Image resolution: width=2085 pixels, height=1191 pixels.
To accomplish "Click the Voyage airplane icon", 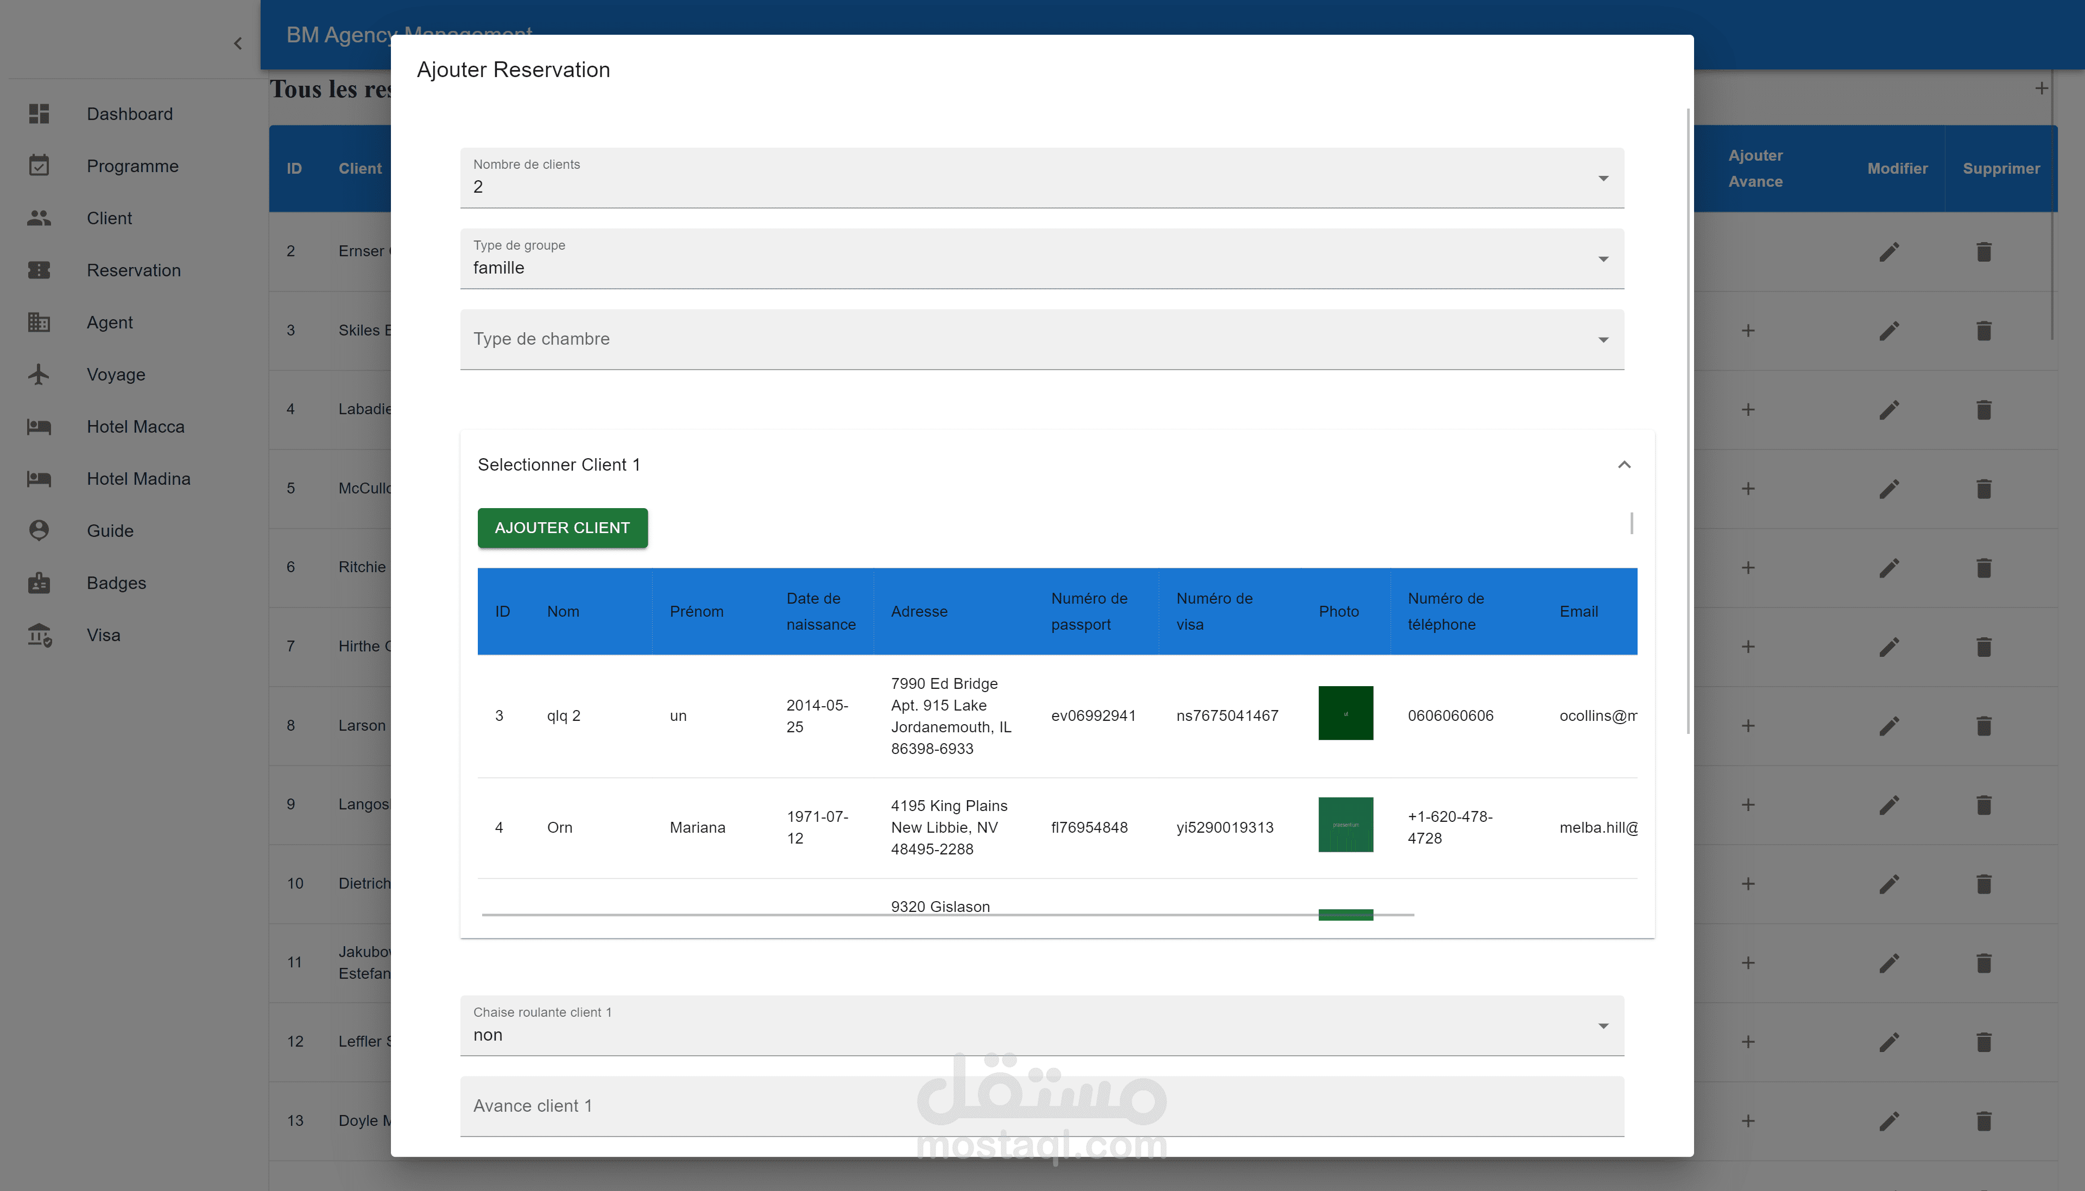I will coord(39,375).
